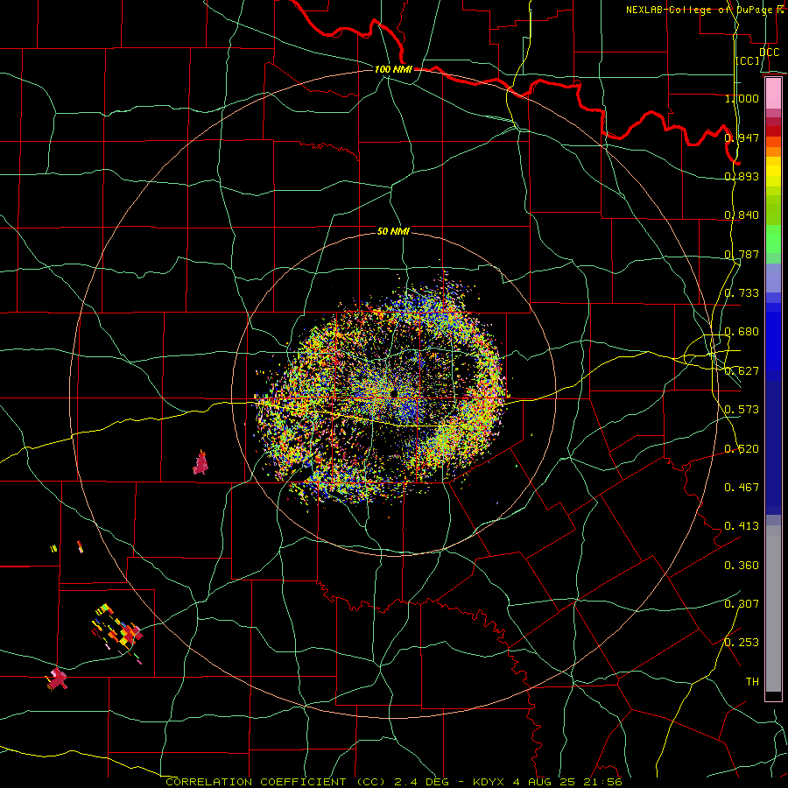Select the 0.680 scale value
This screenshot has height=788, width=788.
coord(742,332)
